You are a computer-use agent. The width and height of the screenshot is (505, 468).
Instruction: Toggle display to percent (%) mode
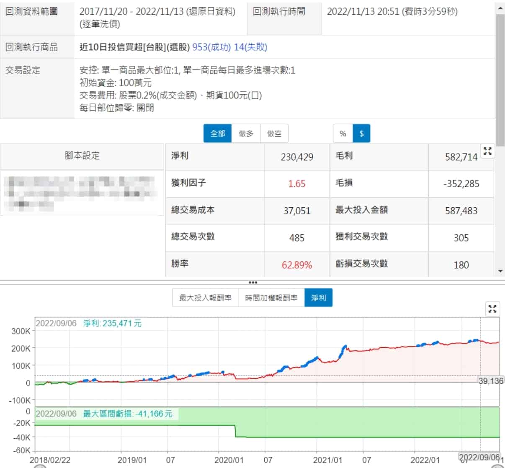pos(343,134)
